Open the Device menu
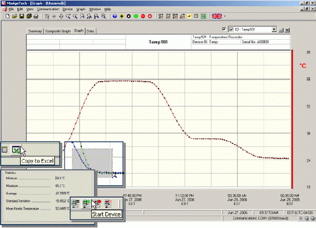 (67, 9)
